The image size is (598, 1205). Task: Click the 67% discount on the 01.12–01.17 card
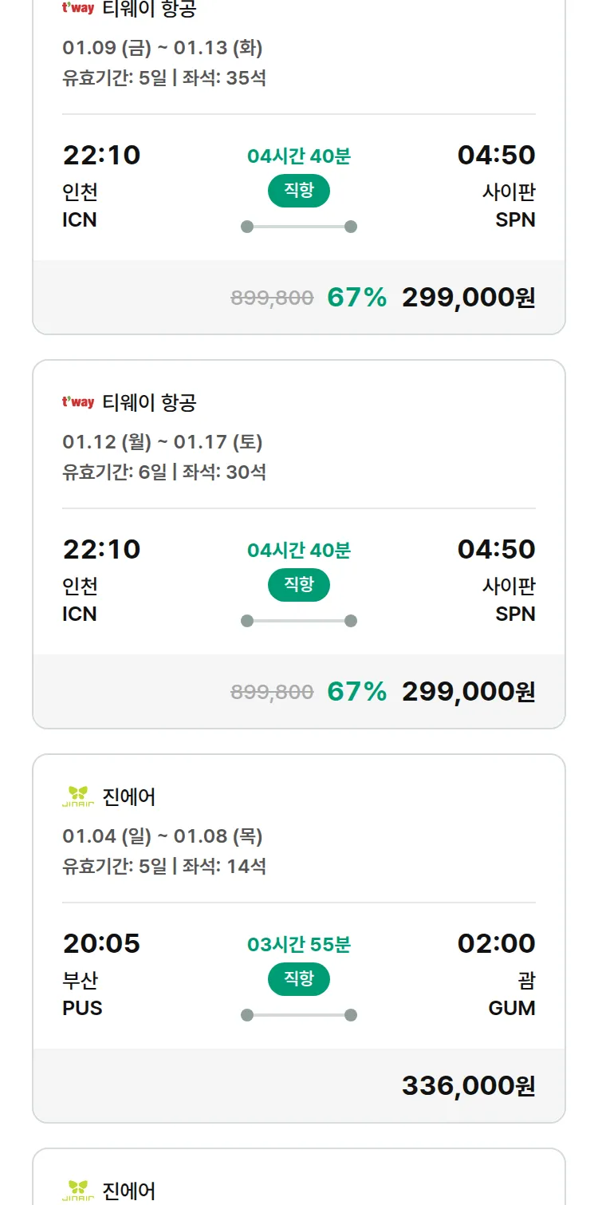point(356,691)
